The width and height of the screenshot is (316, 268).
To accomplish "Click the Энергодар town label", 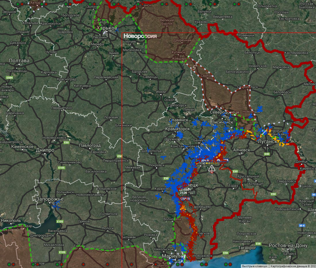I will (24, 226).
